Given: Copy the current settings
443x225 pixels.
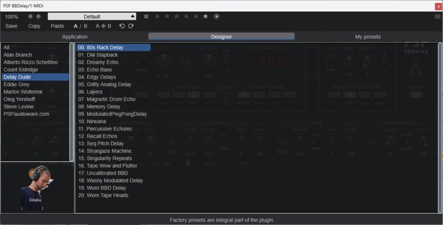Looking at the screenshot, I should pyautogui.click(x=34, y=26).
